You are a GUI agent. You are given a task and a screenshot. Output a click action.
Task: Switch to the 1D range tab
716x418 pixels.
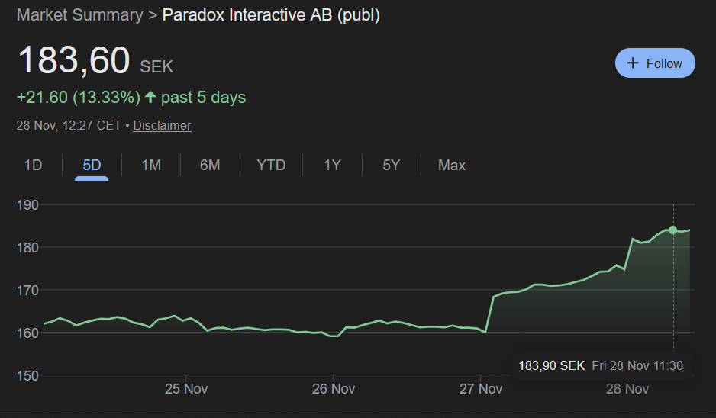(x=33, y=165)
